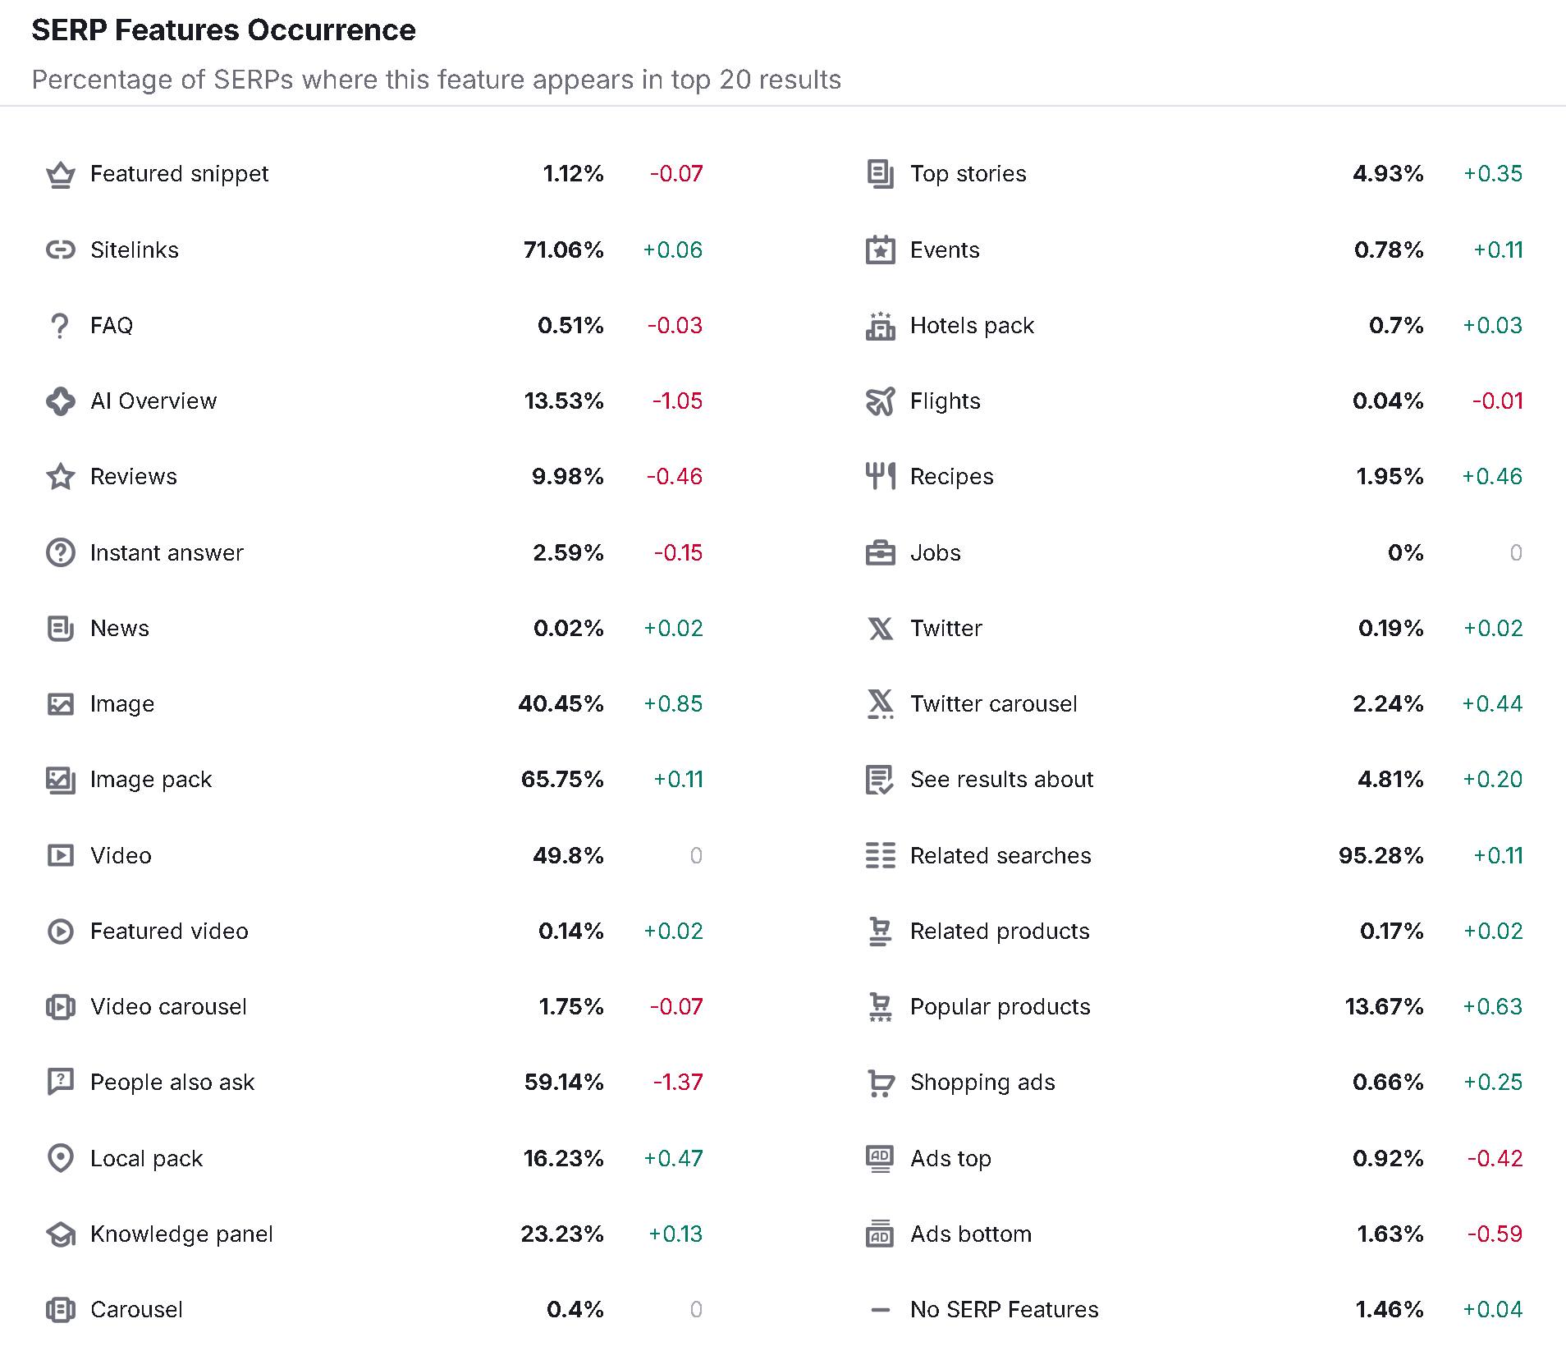Click the Flights airplane icon

click(881, 401)
